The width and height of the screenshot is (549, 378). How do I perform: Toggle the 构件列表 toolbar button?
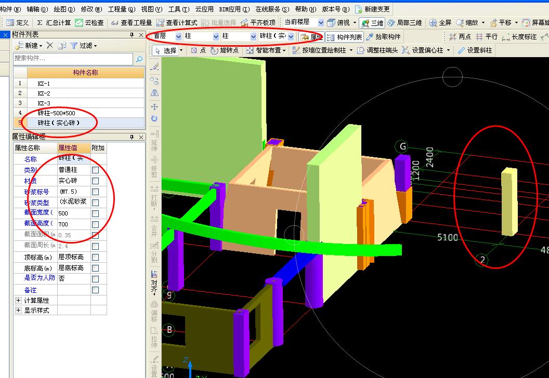[345, 37]
